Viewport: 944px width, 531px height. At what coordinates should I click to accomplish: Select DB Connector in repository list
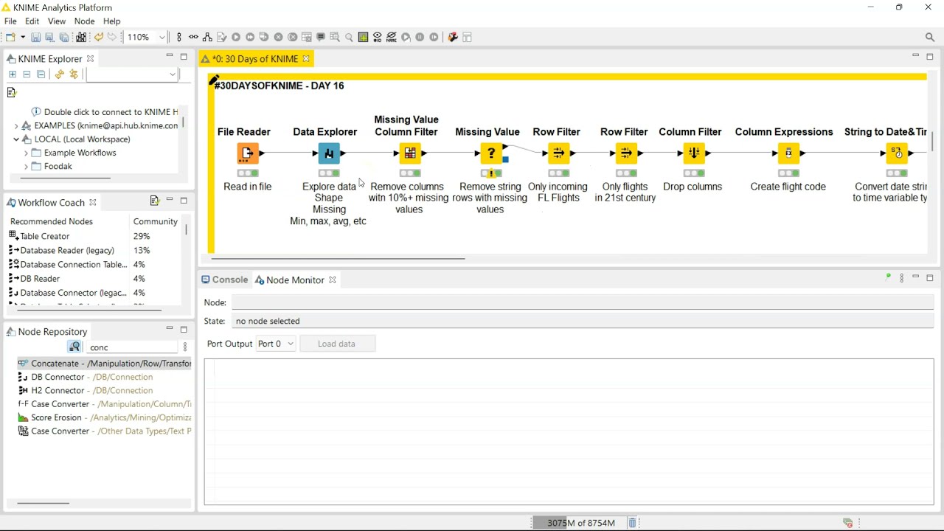[86, 377]
